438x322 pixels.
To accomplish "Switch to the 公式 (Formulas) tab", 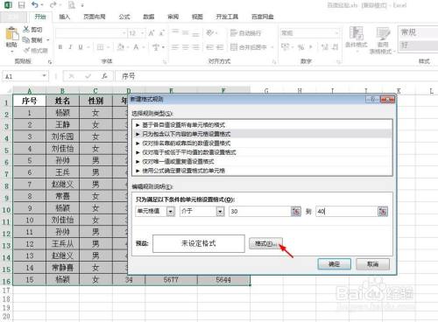I will (124, 17).
